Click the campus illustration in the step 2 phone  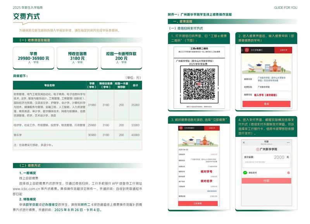point(267,64)
